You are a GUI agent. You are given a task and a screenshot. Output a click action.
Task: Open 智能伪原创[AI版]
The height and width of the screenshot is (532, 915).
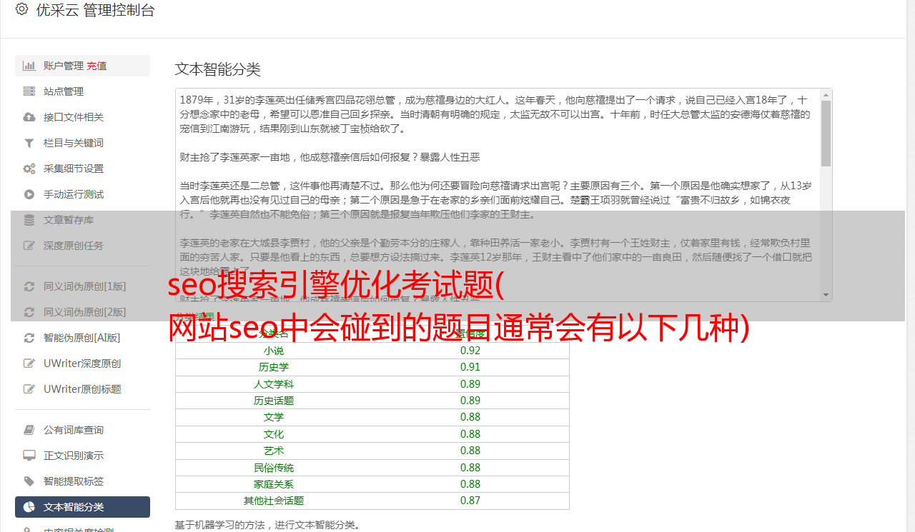[x=82, y=338]
